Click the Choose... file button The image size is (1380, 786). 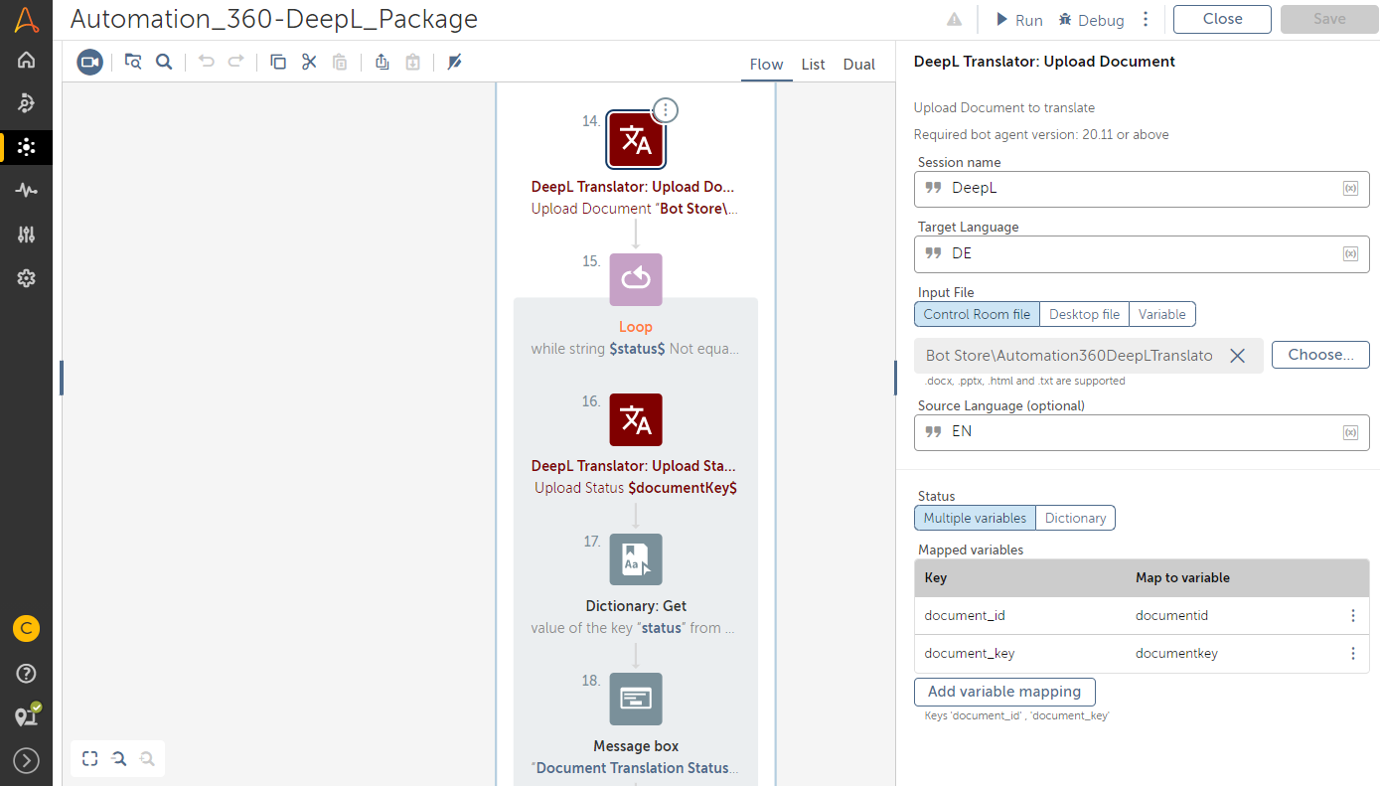pyautogui.click(x=1319, y=355)
